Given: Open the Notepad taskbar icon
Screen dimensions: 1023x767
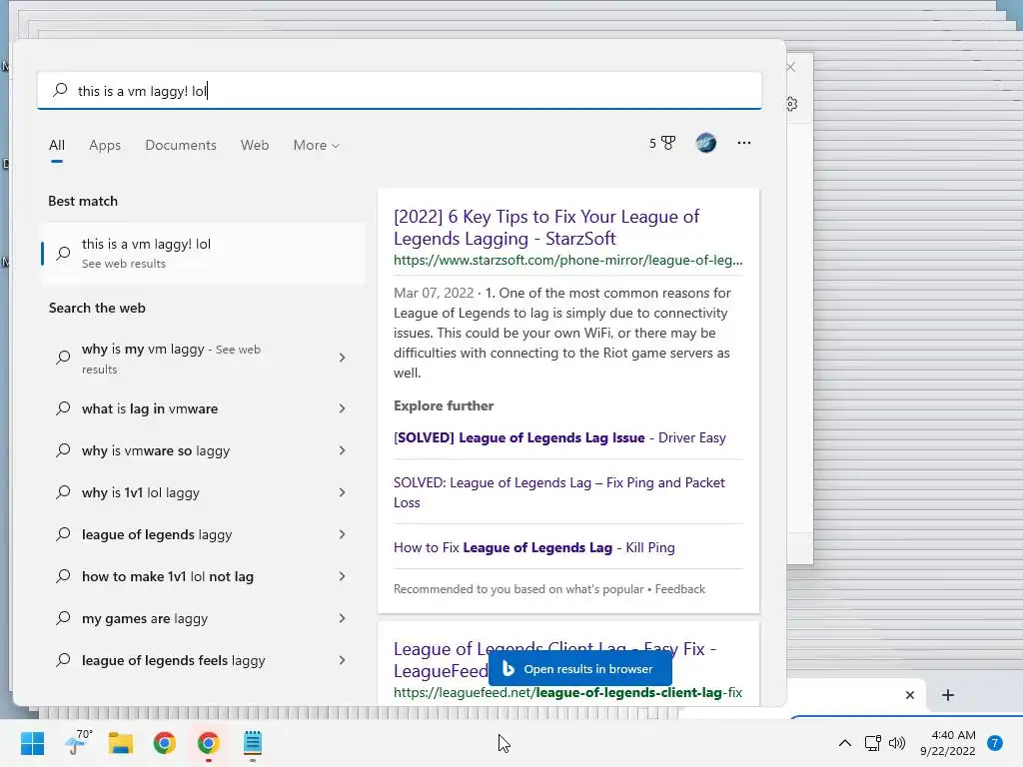Looking at the screenshot, I should (253, 743).
